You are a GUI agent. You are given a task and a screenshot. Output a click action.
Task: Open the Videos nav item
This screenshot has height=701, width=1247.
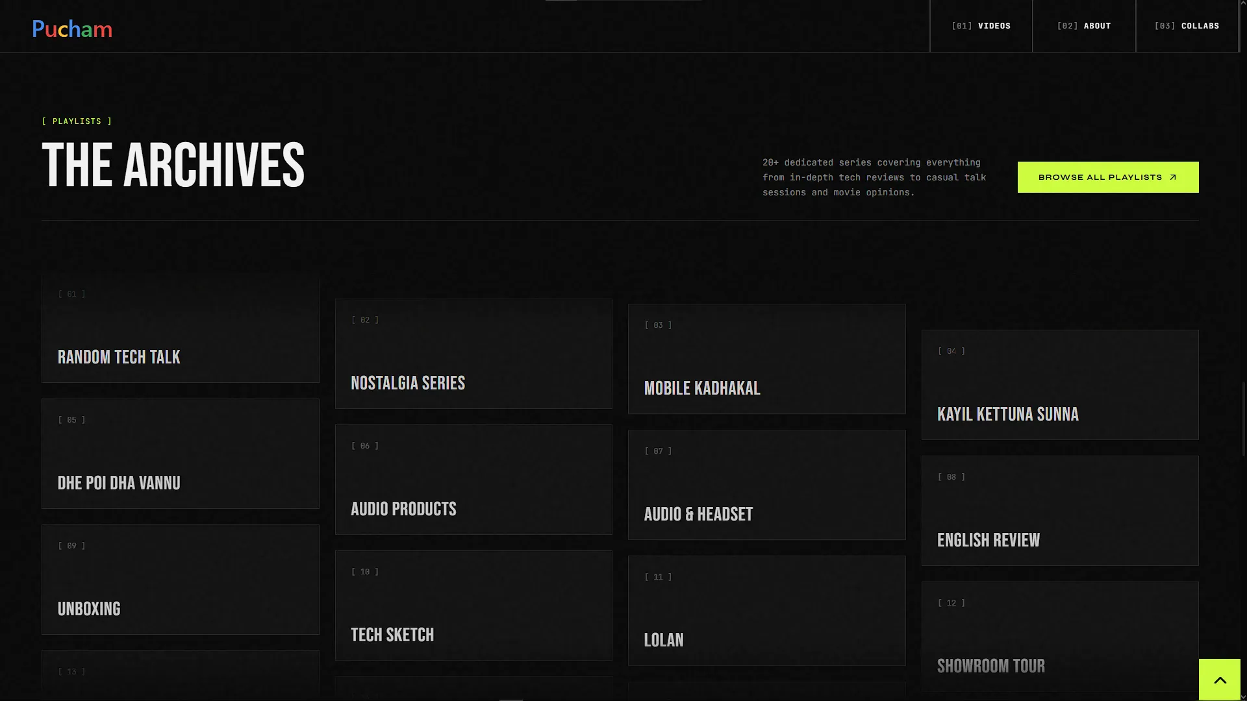pos(981,26)
